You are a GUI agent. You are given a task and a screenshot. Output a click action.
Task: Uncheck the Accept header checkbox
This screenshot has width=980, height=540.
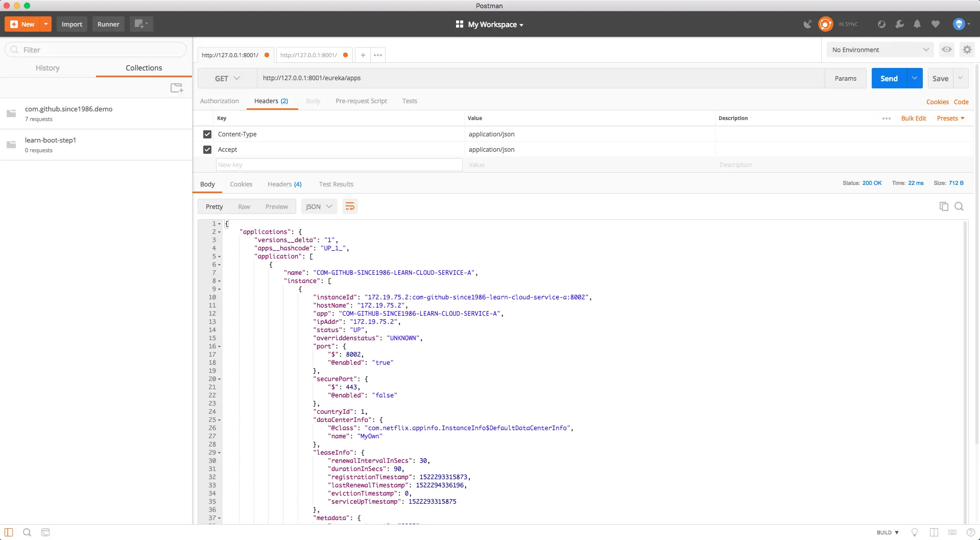coord(207,150)
